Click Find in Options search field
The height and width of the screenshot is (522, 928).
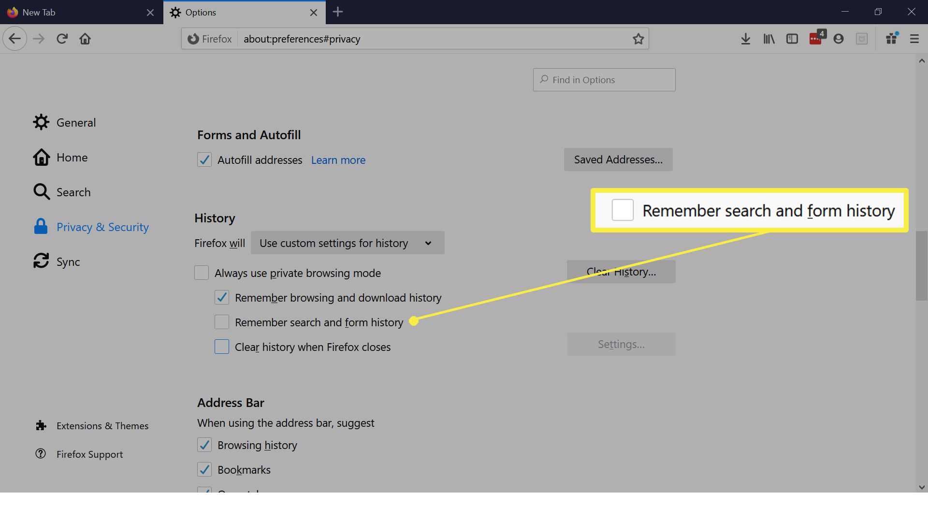tap(604, 79)
